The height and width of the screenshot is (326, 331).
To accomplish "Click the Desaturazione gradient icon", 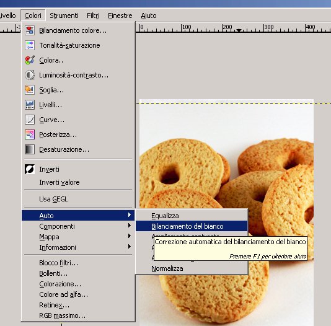I will point(30,149).
